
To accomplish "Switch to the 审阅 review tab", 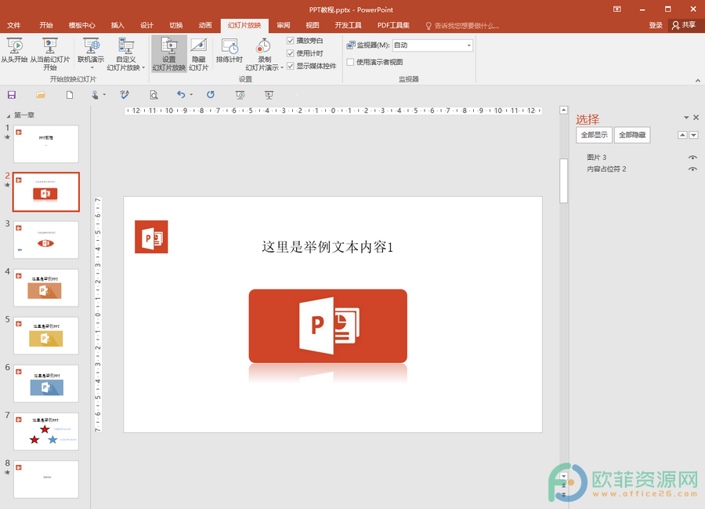I will (x=284, y=25).
